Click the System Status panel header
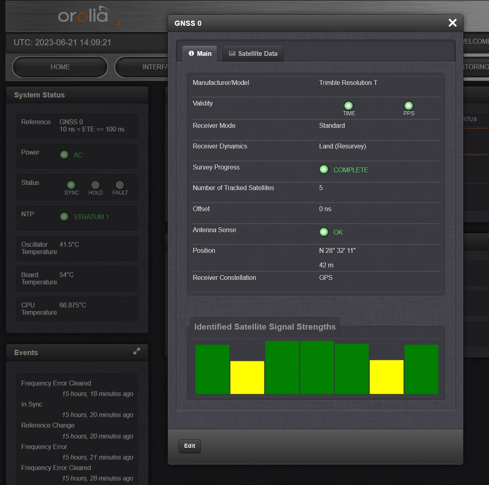Viewport: 489px width, 485px height. click(x=77, y=95)
